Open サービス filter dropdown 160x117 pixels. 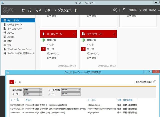pyautogui.click(x=33, y=94)
